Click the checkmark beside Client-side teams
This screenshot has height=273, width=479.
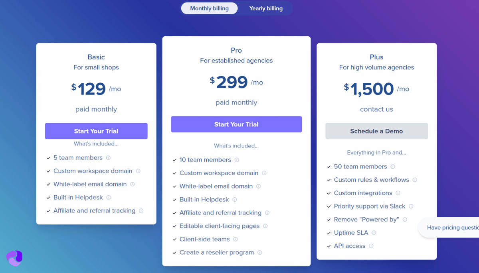click(174, 239)
